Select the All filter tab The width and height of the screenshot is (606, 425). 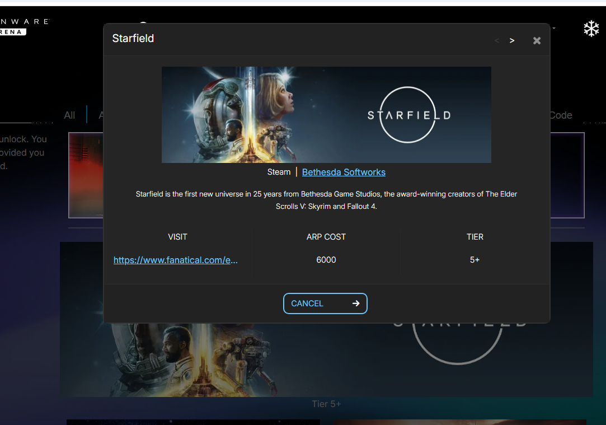click(69, 115)
